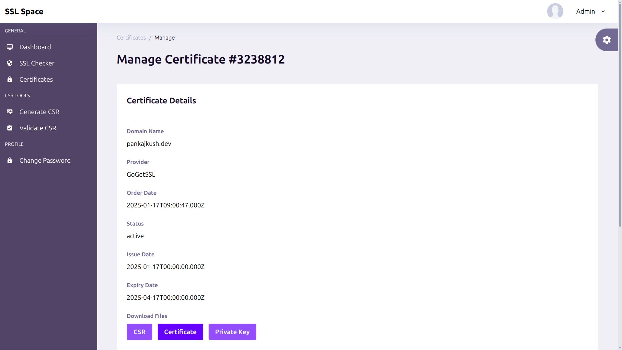Click the Order Date label
622x350 pixels.
click(x=142, y=193)
